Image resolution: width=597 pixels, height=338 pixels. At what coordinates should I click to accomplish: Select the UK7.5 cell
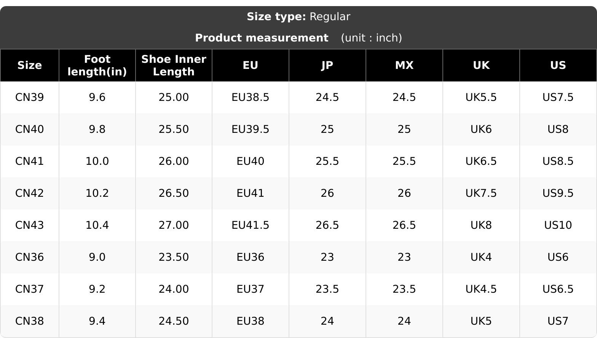pyautogui.click(x=481, y=193)
